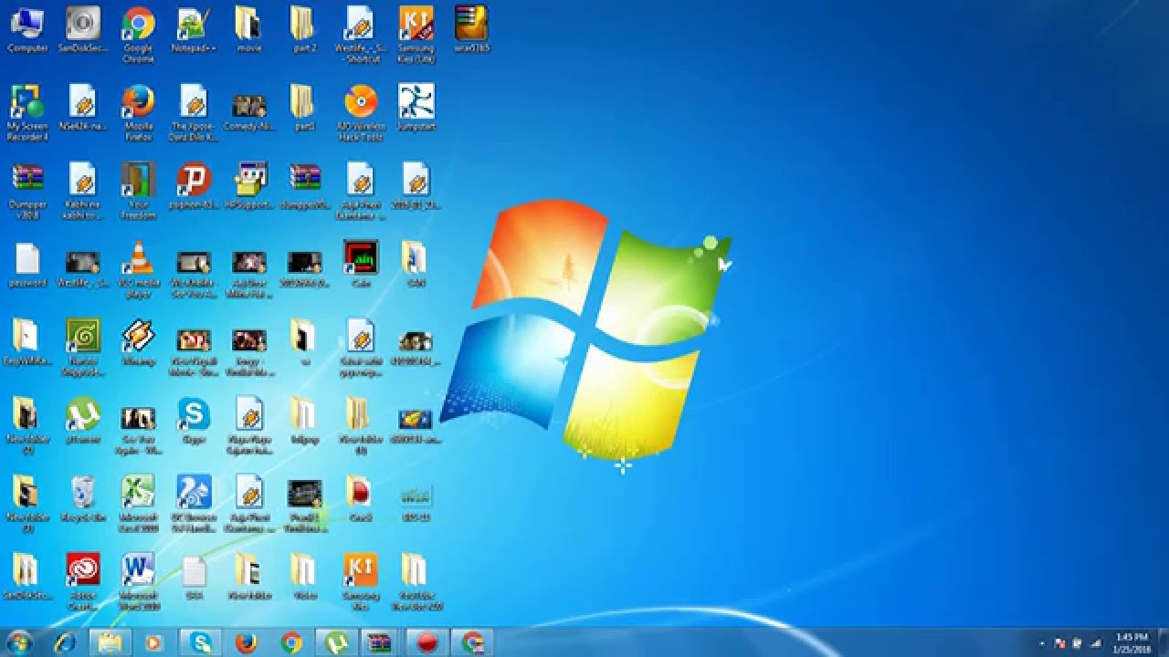The image size is (1169, 657).
Task: Select the Winamp desktop shortcut
Action: coord(138,343)
